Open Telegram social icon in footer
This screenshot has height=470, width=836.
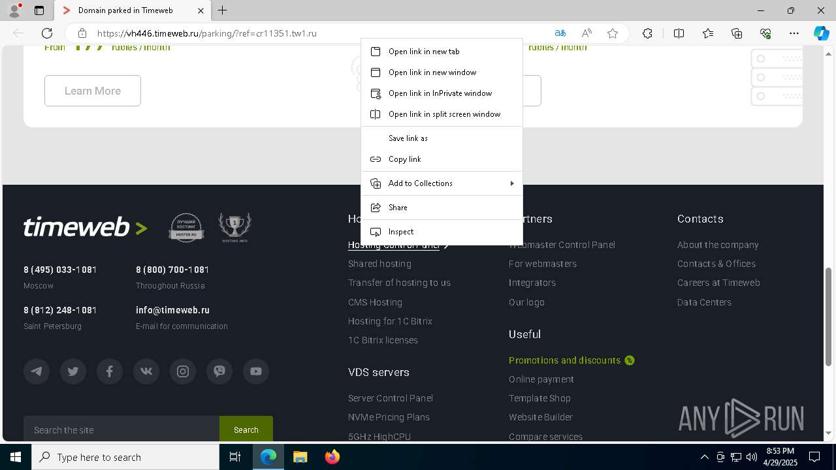point(37,371)
